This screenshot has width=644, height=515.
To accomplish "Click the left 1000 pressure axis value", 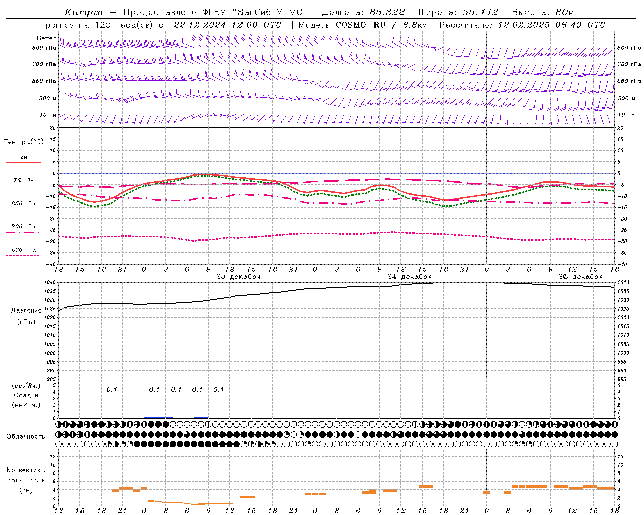I will tap(50, 353).
